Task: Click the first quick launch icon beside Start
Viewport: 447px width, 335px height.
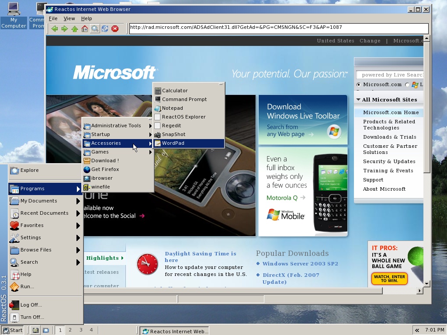Action: [x=35, y=331]
